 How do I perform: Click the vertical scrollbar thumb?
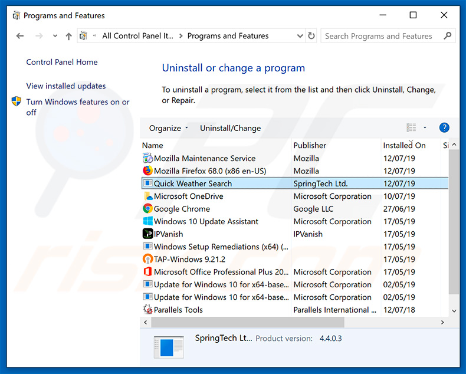coord(454,222)
